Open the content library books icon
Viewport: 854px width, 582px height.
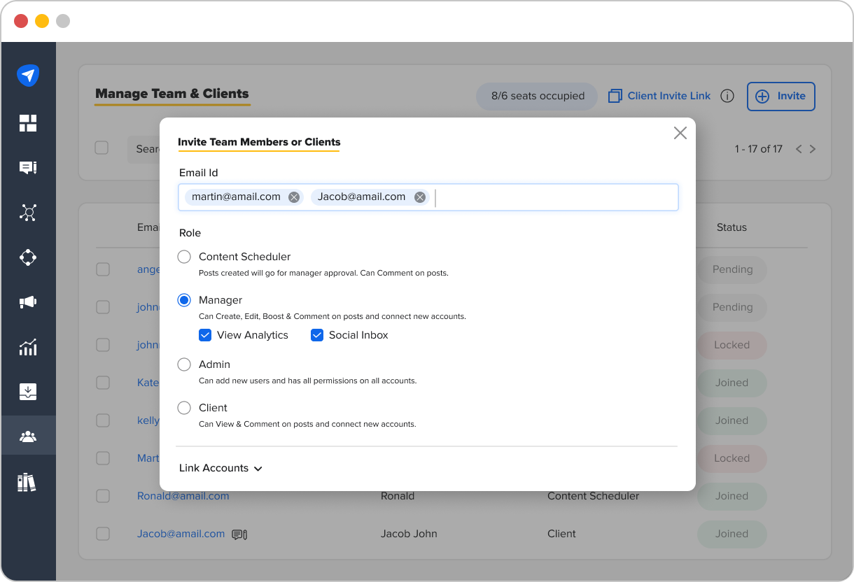(x=28, y=481)
